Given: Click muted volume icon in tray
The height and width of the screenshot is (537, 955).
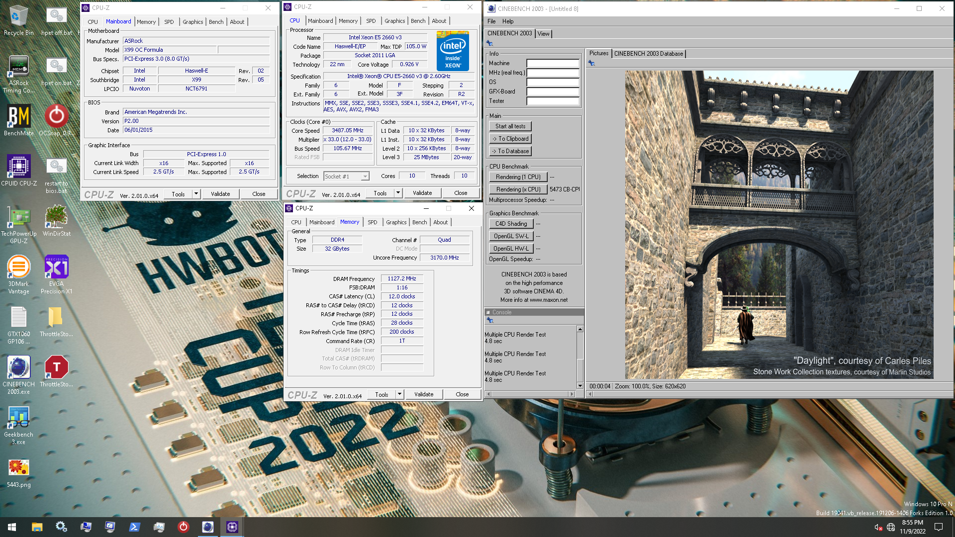Looking at the screenshot, I should point(878,527).
